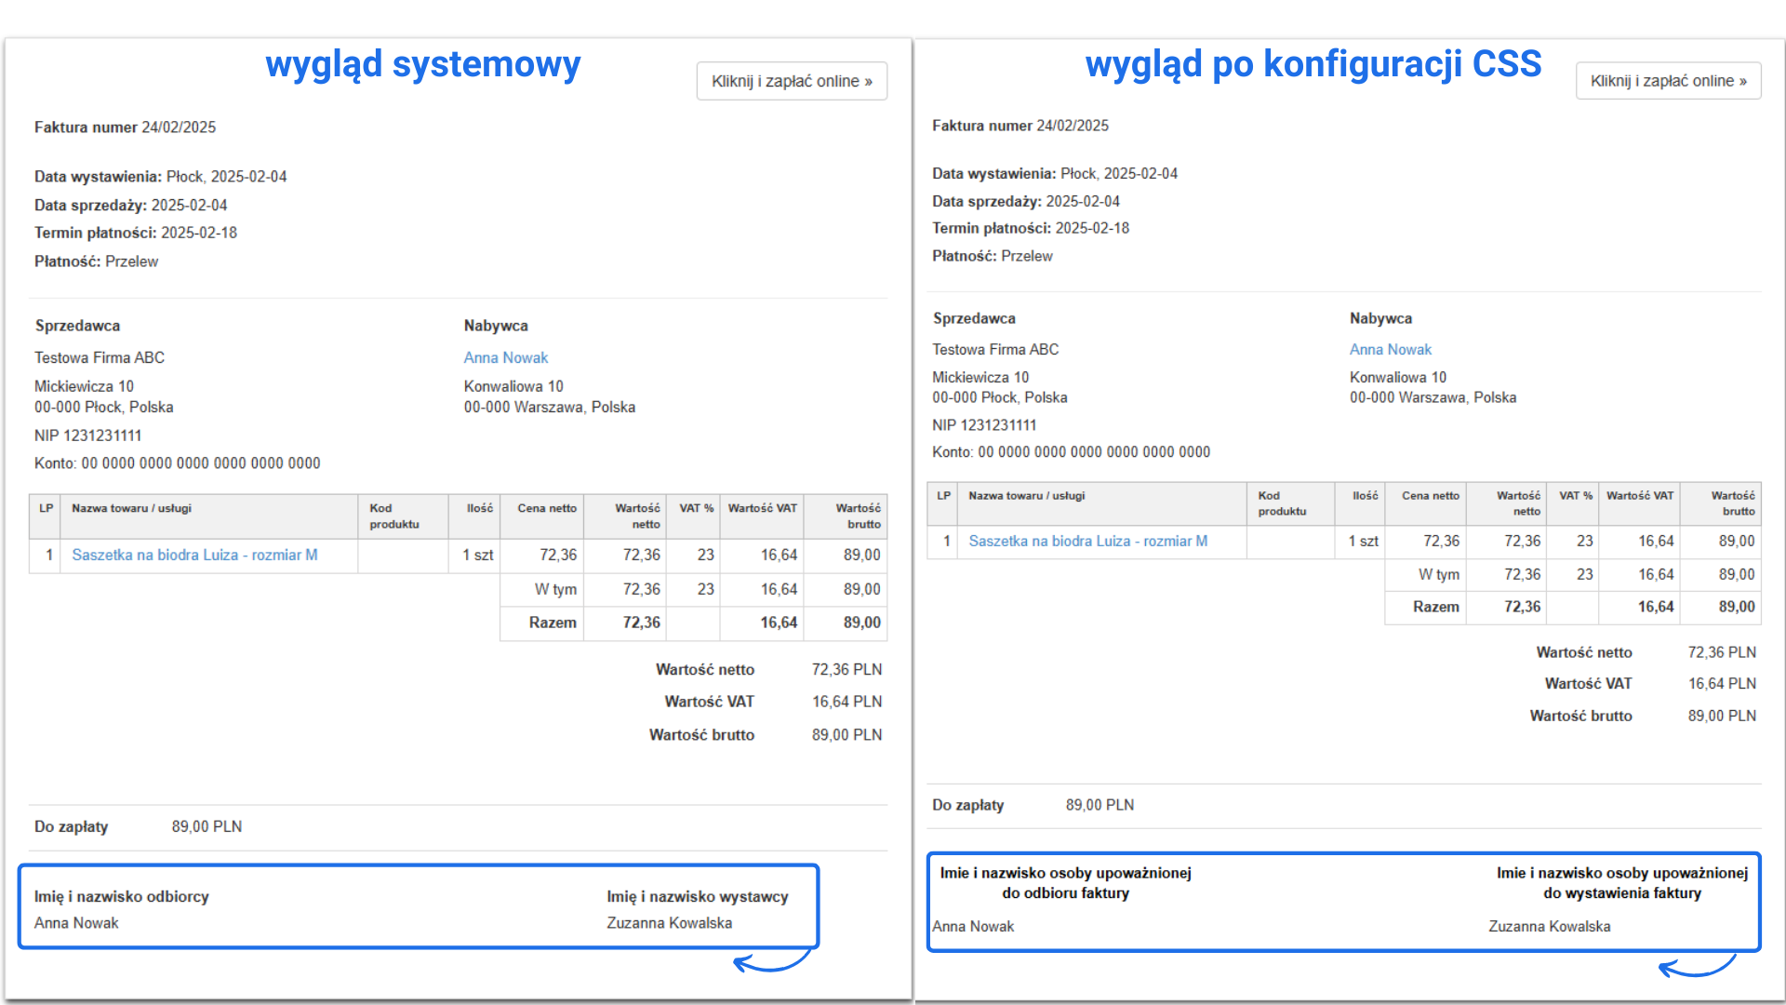This screenshot has height=1005, width=1786.
Task: Click the "wygląd systemowy" title
Action: point(423,63)
